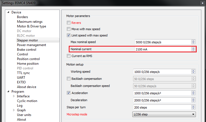The image size is (206, 122).
Task: Increase Deceleration value with up arrow
Action: tap(193, 99)
